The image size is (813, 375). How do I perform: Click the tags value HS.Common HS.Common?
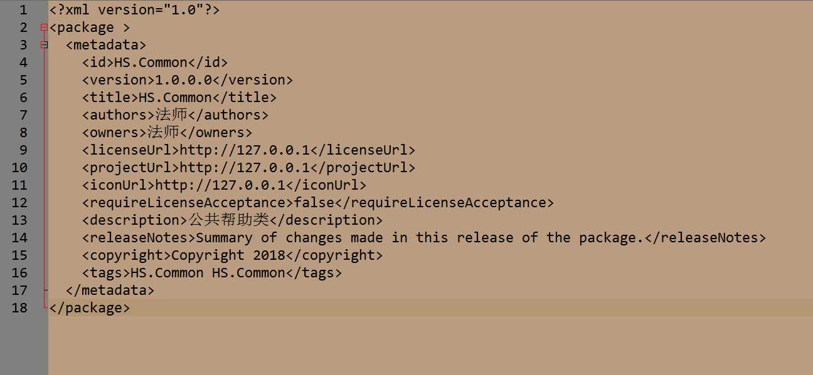click(208, 273)
